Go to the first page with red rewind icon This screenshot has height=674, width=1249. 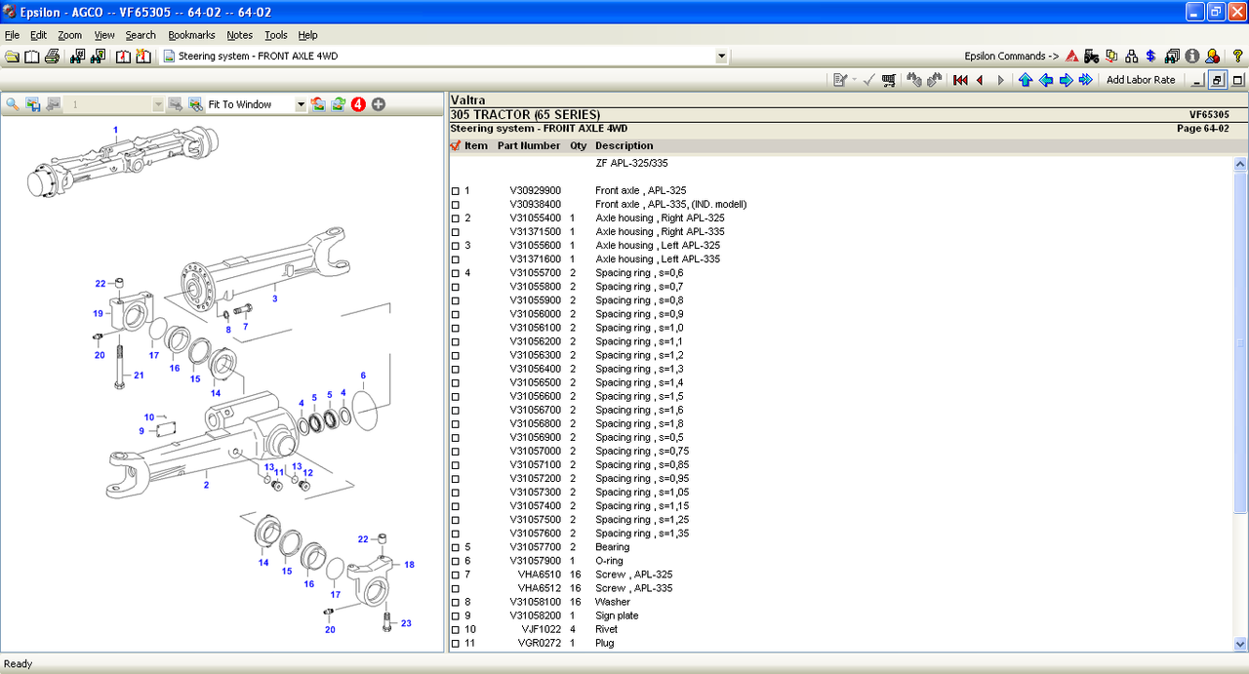pyautogui.click(x=960, y=80)
